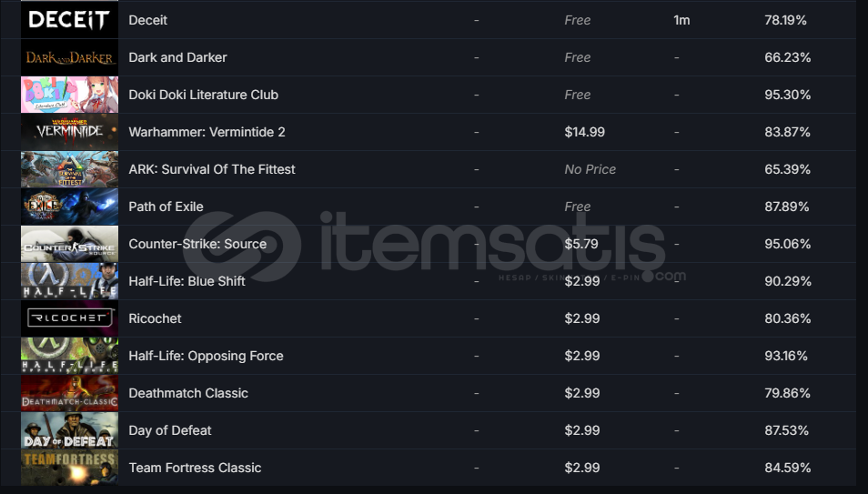This screenshot has width=868, height=494.
Task: Select the Deathmatch Classic game name
Action: tap(188, 393)
